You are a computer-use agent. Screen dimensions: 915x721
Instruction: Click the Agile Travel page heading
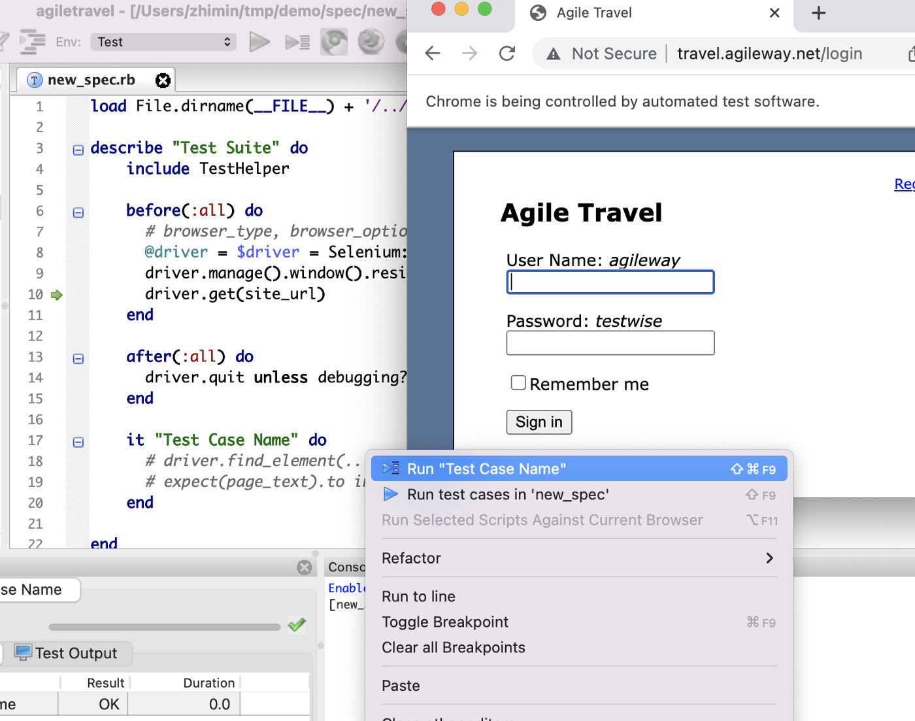point(581,213)
